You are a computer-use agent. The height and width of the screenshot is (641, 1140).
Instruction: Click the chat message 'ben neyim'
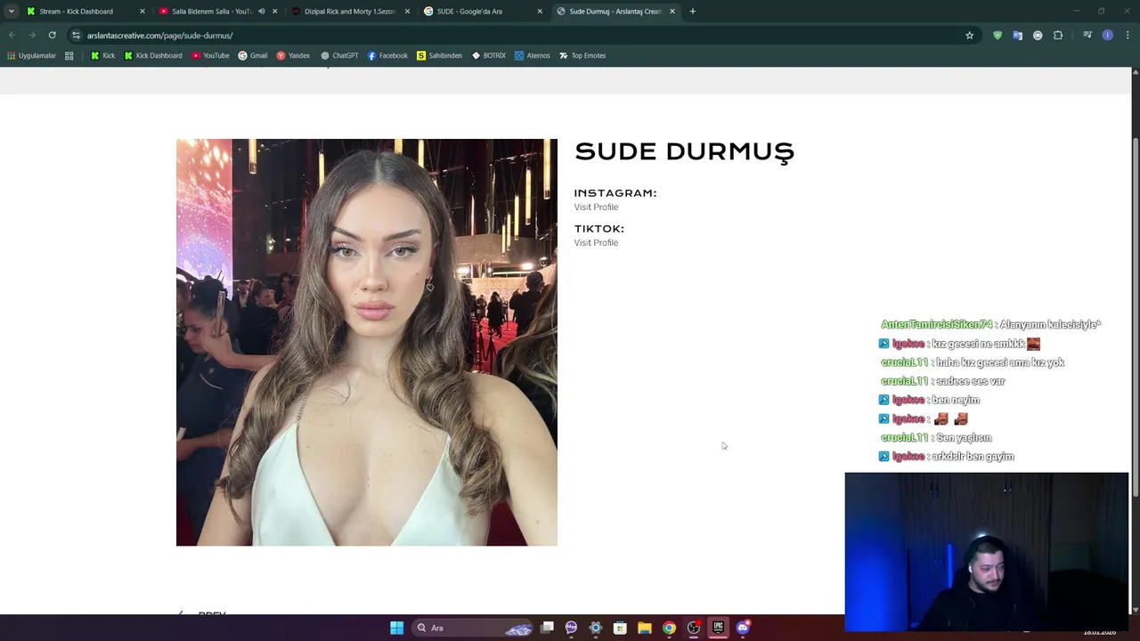[956, 401]
